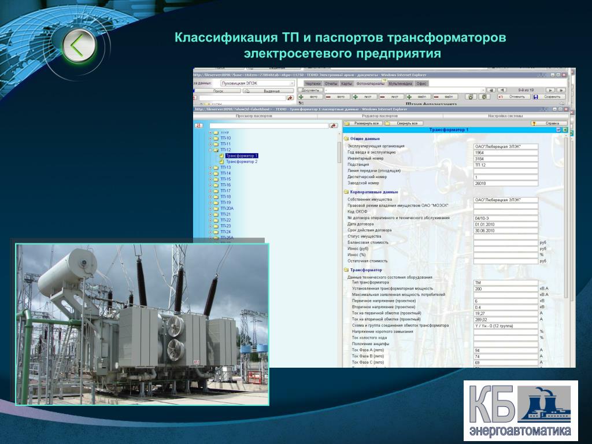Open the Отчеты tab
This screenshot has width=592, height=444.
(x=331, y=83)
